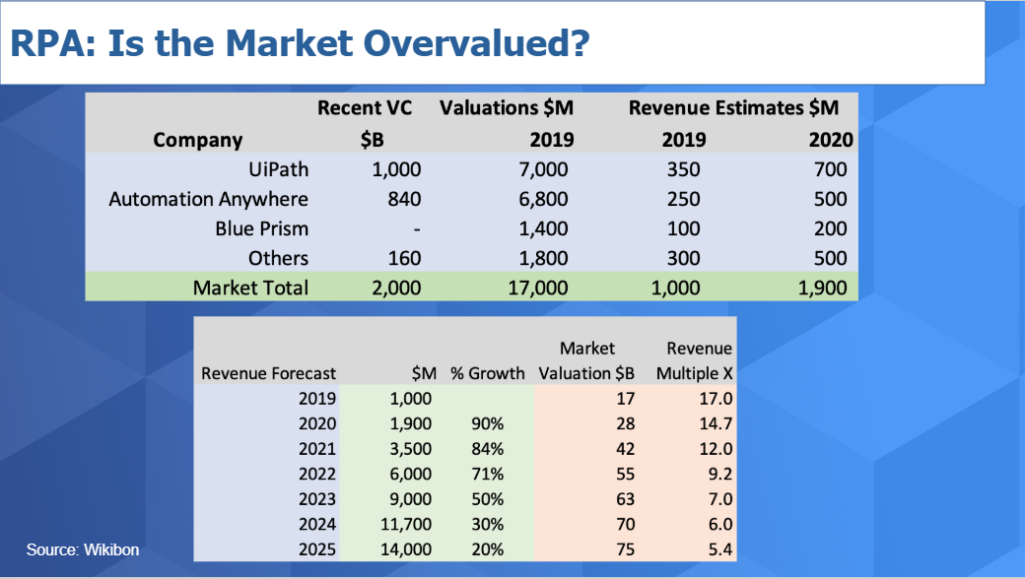
Task: Select year "2025" in the forecast table
Action: [x=317, y=549]
